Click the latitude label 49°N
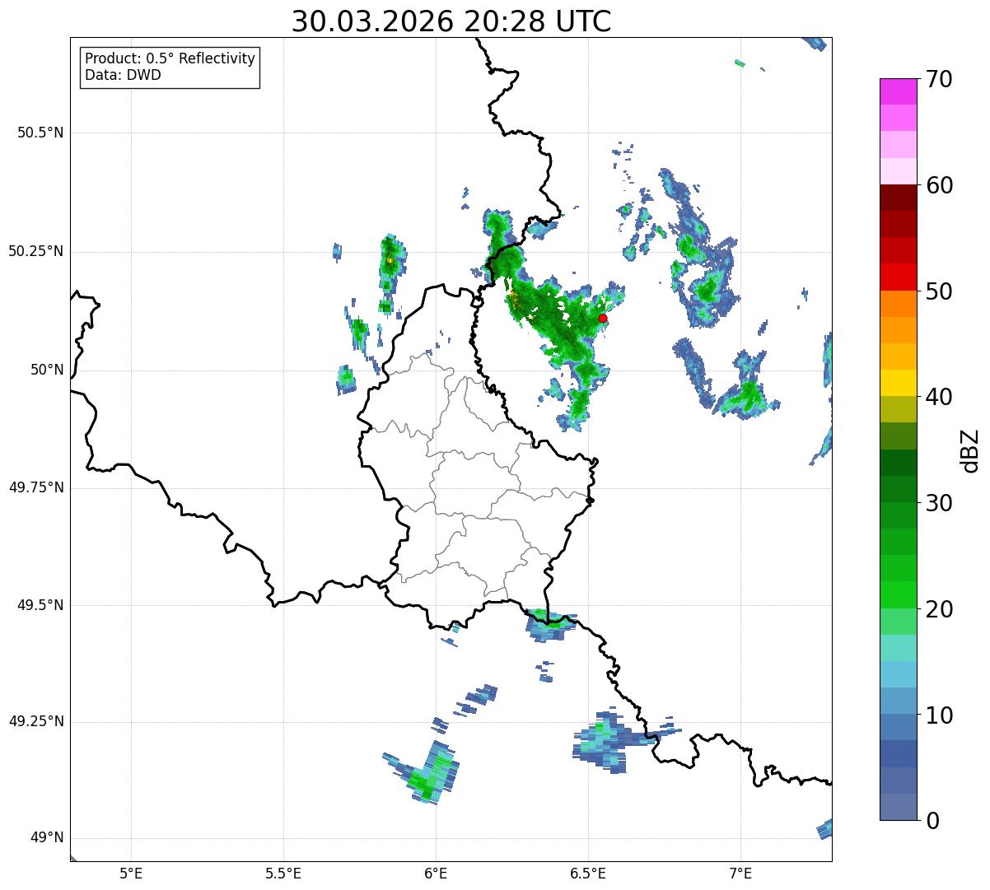990x890 pixels. [x=47, y=837]
